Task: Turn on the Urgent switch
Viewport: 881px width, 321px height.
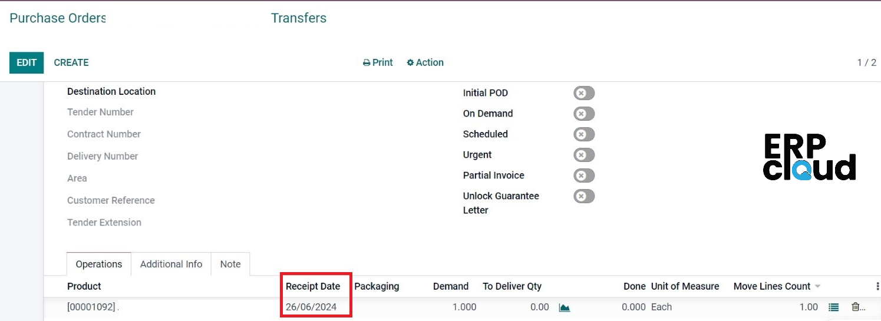Action: (584, 155)
